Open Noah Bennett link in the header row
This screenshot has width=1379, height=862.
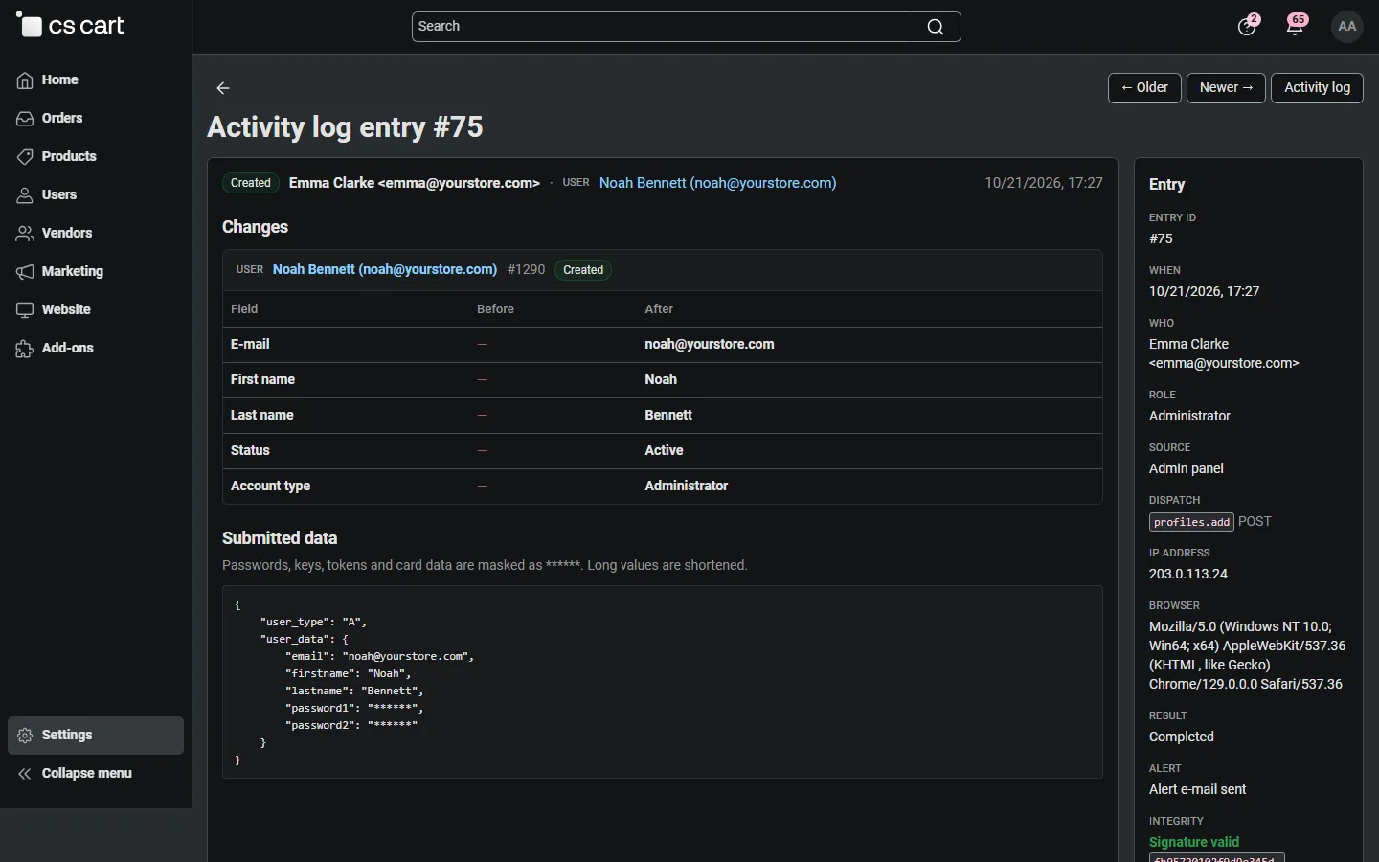pos(718,183)
